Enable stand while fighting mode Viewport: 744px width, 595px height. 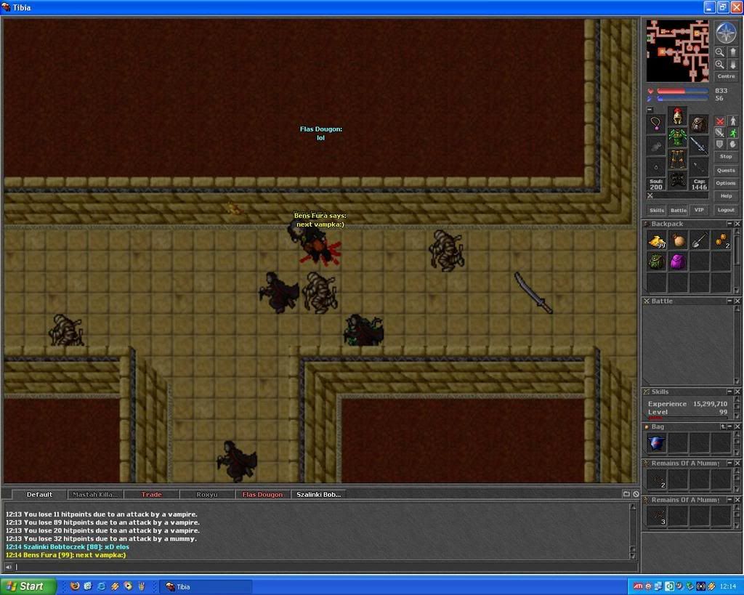point(732,121)
